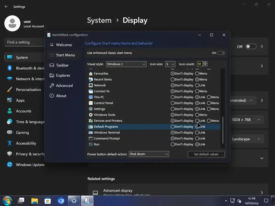The image size is (275, 206).
Task: Click the network tray icon
Action: 233,201
